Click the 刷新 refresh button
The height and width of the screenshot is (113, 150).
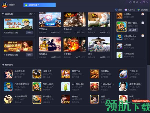point(118,10)
